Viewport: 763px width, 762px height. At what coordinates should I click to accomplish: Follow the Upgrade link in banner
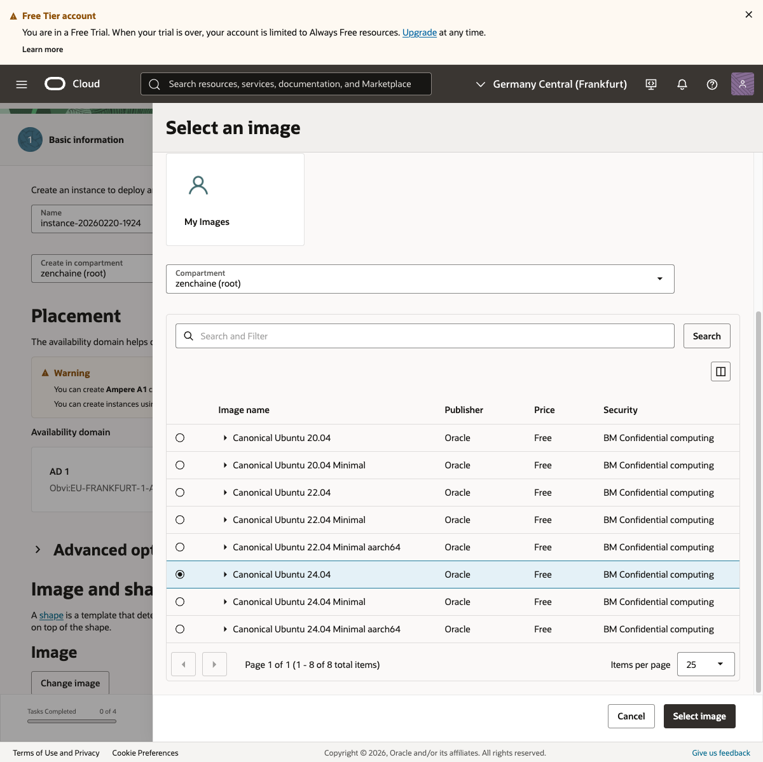click(x=419, y=32)
